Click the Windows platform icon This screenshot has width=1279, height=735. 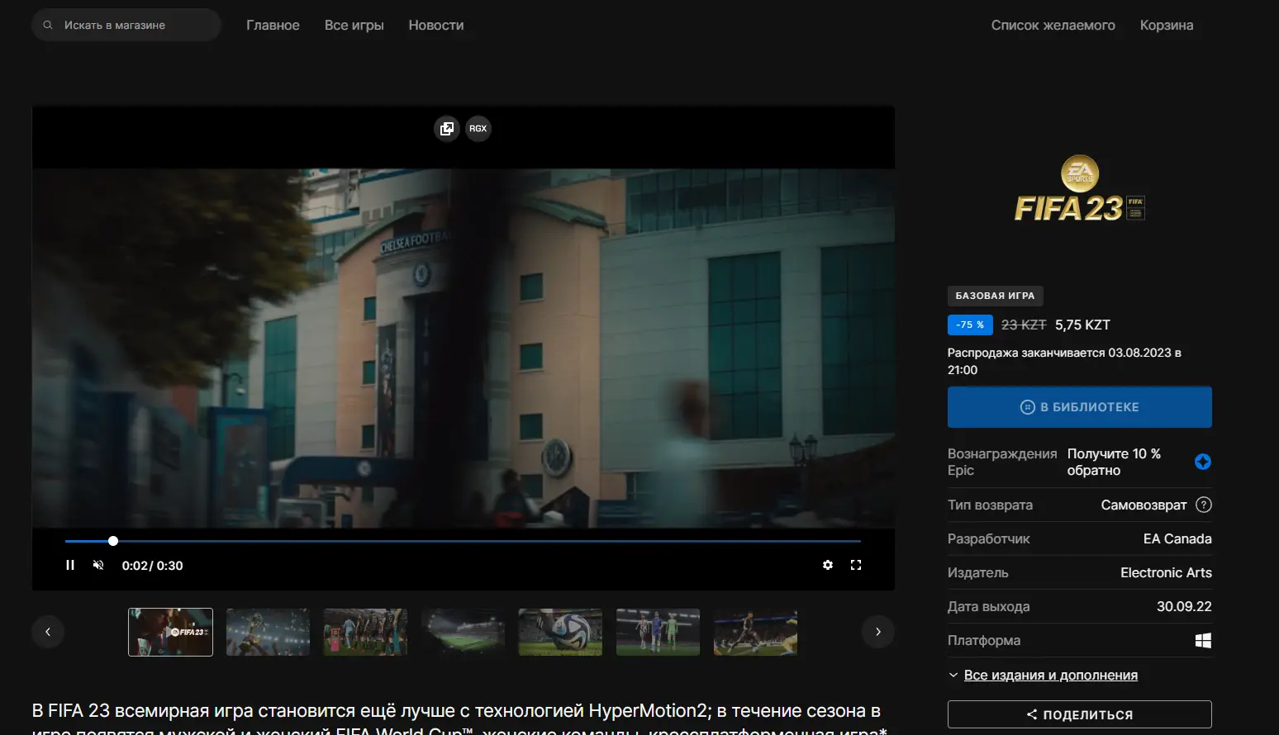[1203, 640]
